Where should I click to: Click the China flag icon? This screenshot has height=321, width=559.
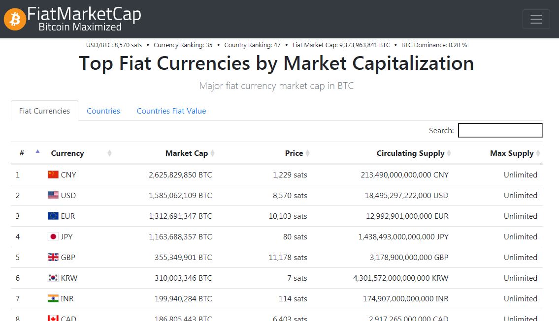tap(53, 175)
